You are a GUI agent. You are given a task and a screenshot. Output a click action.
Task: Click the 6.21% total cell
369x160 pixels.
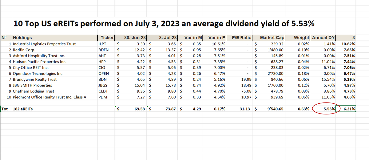[x=346, y=109]
